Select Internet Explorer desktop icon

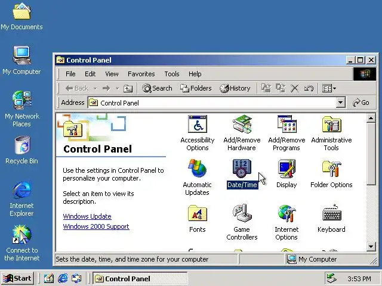coord(21,198)
